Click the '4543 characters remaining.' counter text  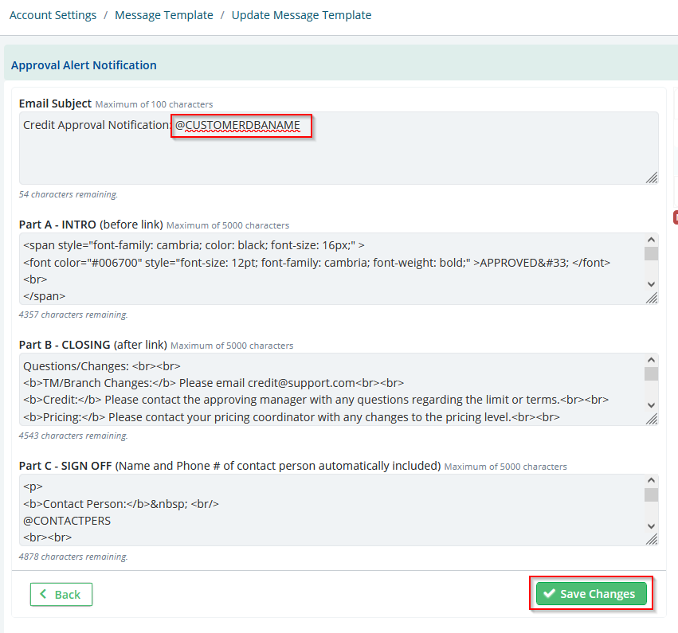pyautogui.click(x=73, y=436)
